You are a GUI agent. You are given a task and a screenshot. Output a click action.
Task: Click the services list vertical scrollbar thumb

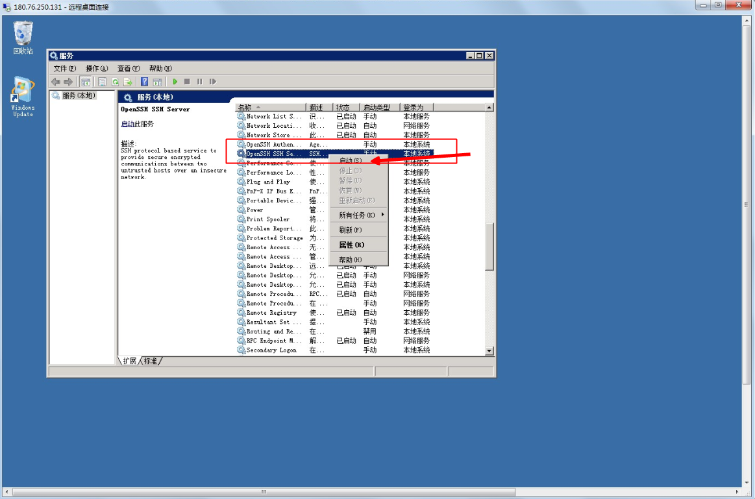click(x=489, y=247)
